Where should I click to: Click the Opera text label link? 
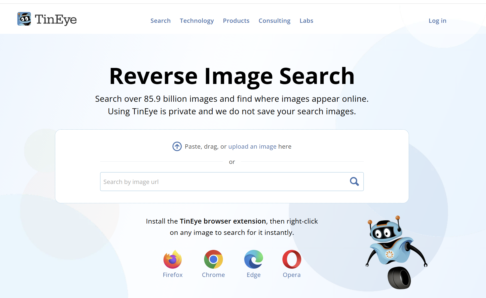tap(292, 275)
